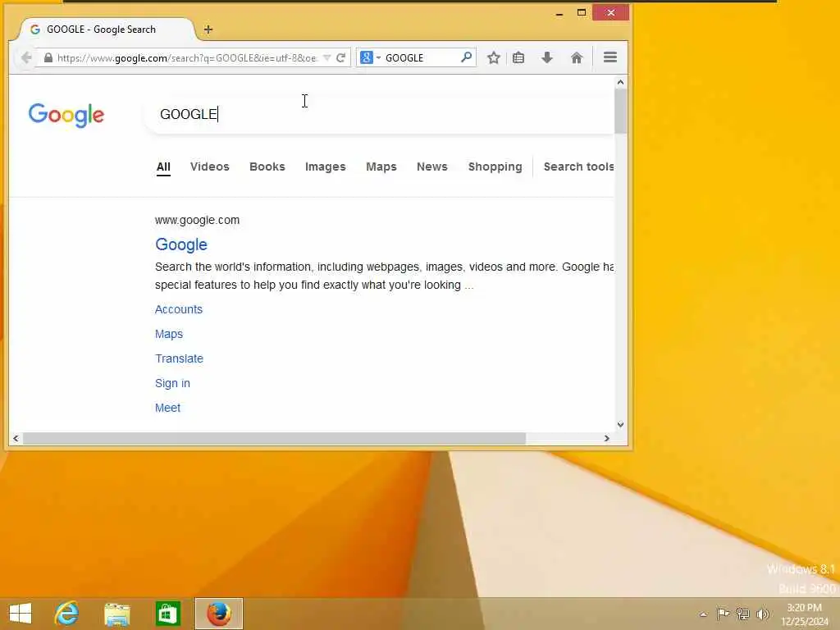Click the vertical scrollbar thumb
The width and height of the screenshot is (840, 630).
coord(620,111)
